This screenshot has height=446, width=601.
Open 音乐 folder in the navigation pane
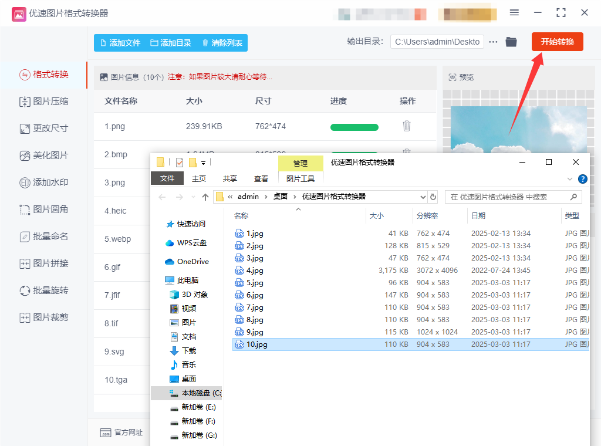[x=183, y=365]
